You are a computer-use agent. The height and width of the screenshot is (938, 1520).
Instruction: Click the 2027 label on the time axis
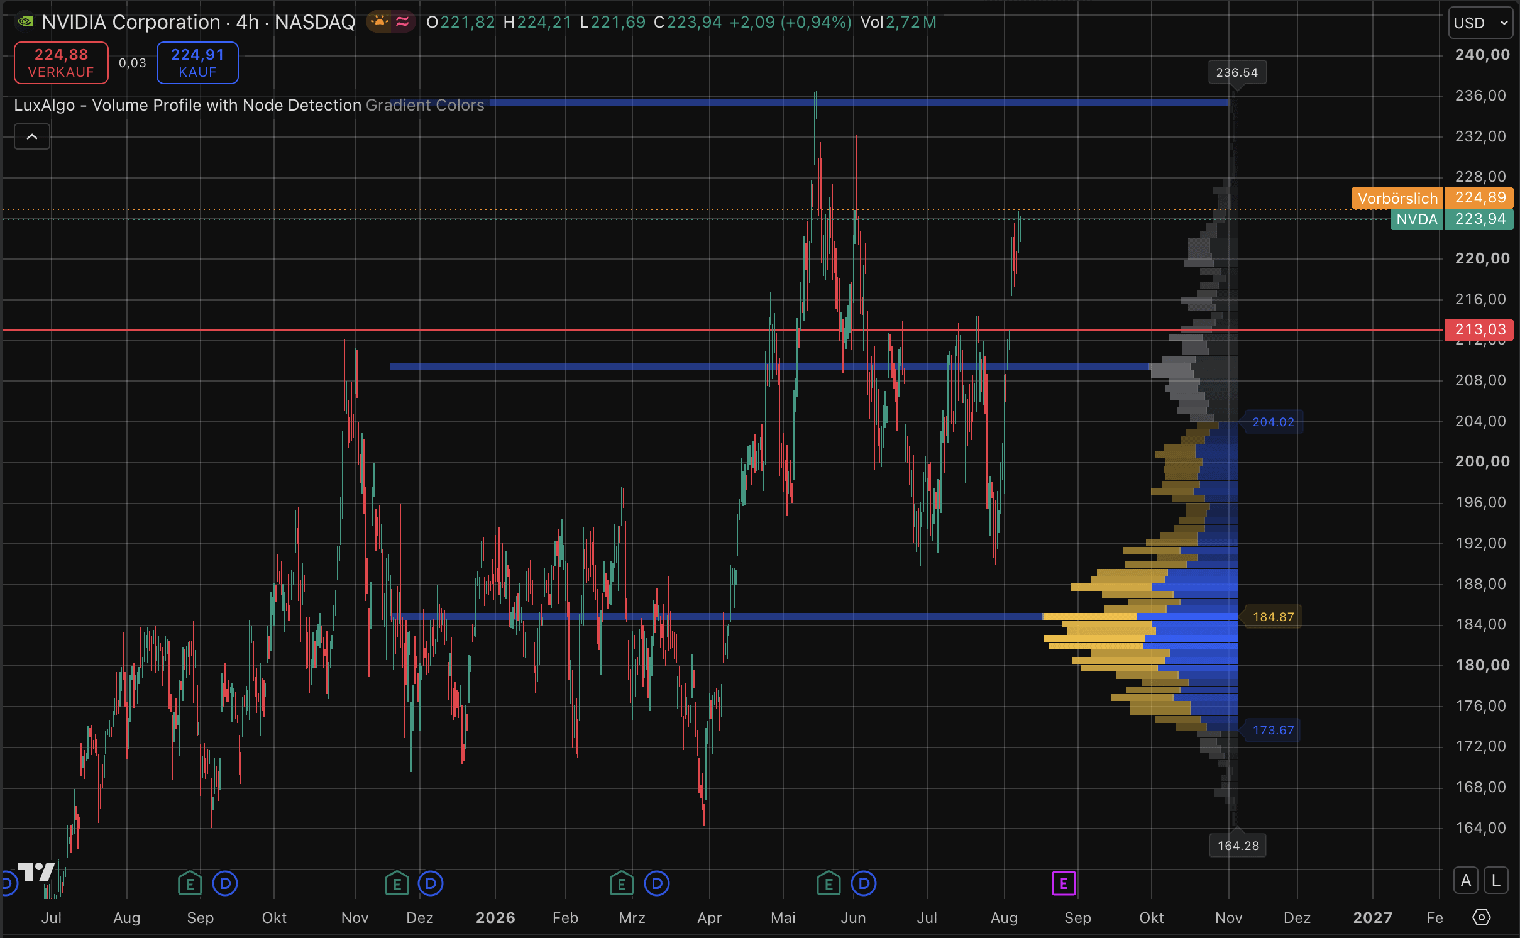coord(1372,918)
